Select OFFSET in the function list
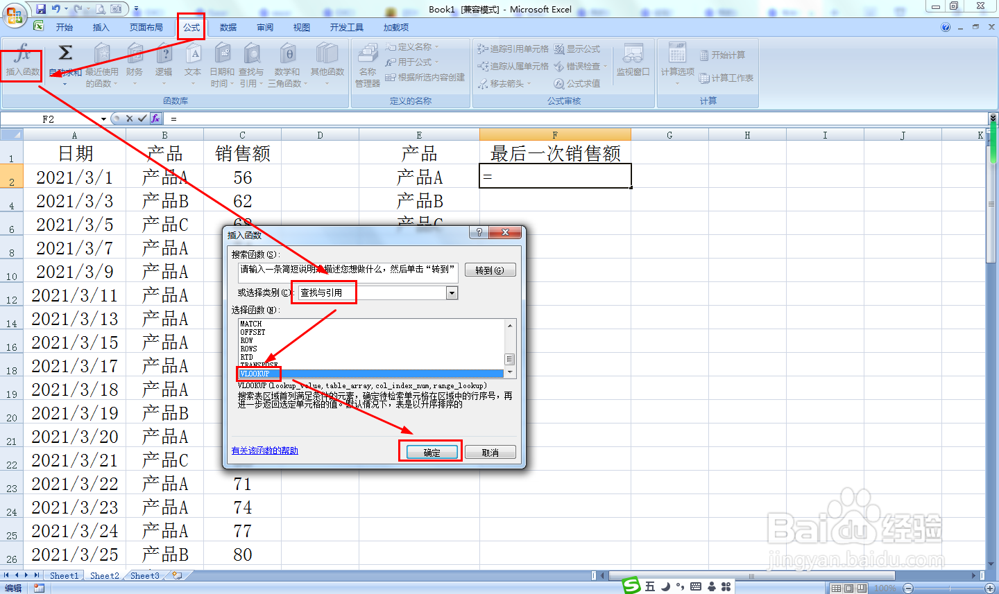This screenshot has height=594, width=999. [x=253, y=332]
